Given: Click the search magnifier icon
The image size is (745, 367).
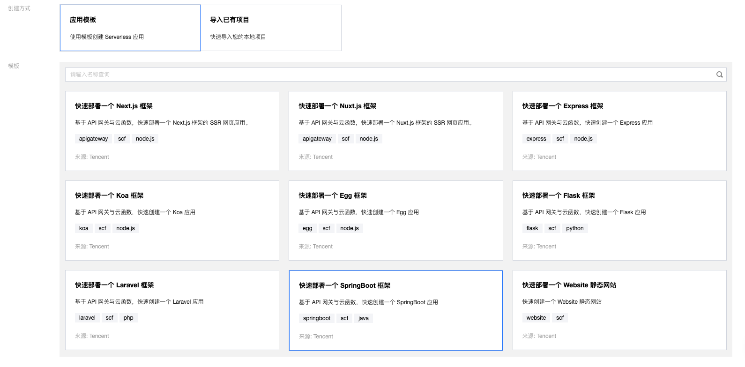Looking at the screenshot, I should point(719,75).
